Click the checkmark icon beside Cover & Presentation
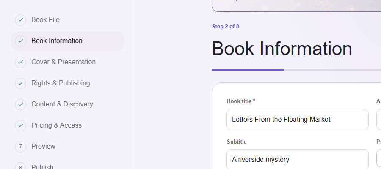Image resolution: width=381 pixels, height=169 pixels. click(20, 62)
